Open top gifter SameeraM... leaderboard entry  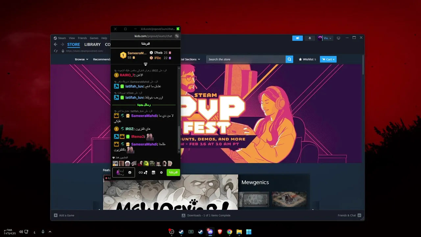pos(133,55)
